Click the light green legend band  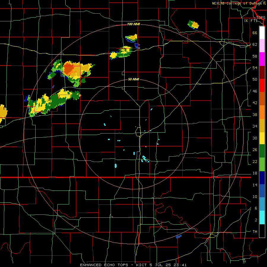click(x=262, y=164)
